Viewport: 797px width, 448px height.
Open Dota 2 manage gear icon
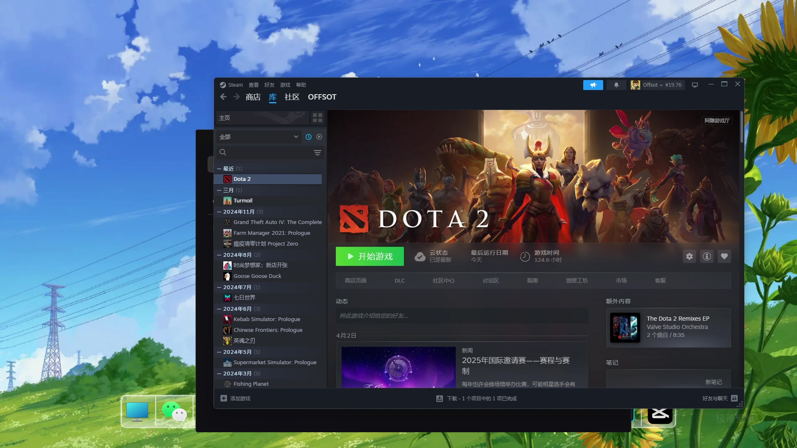pos(689,256)
